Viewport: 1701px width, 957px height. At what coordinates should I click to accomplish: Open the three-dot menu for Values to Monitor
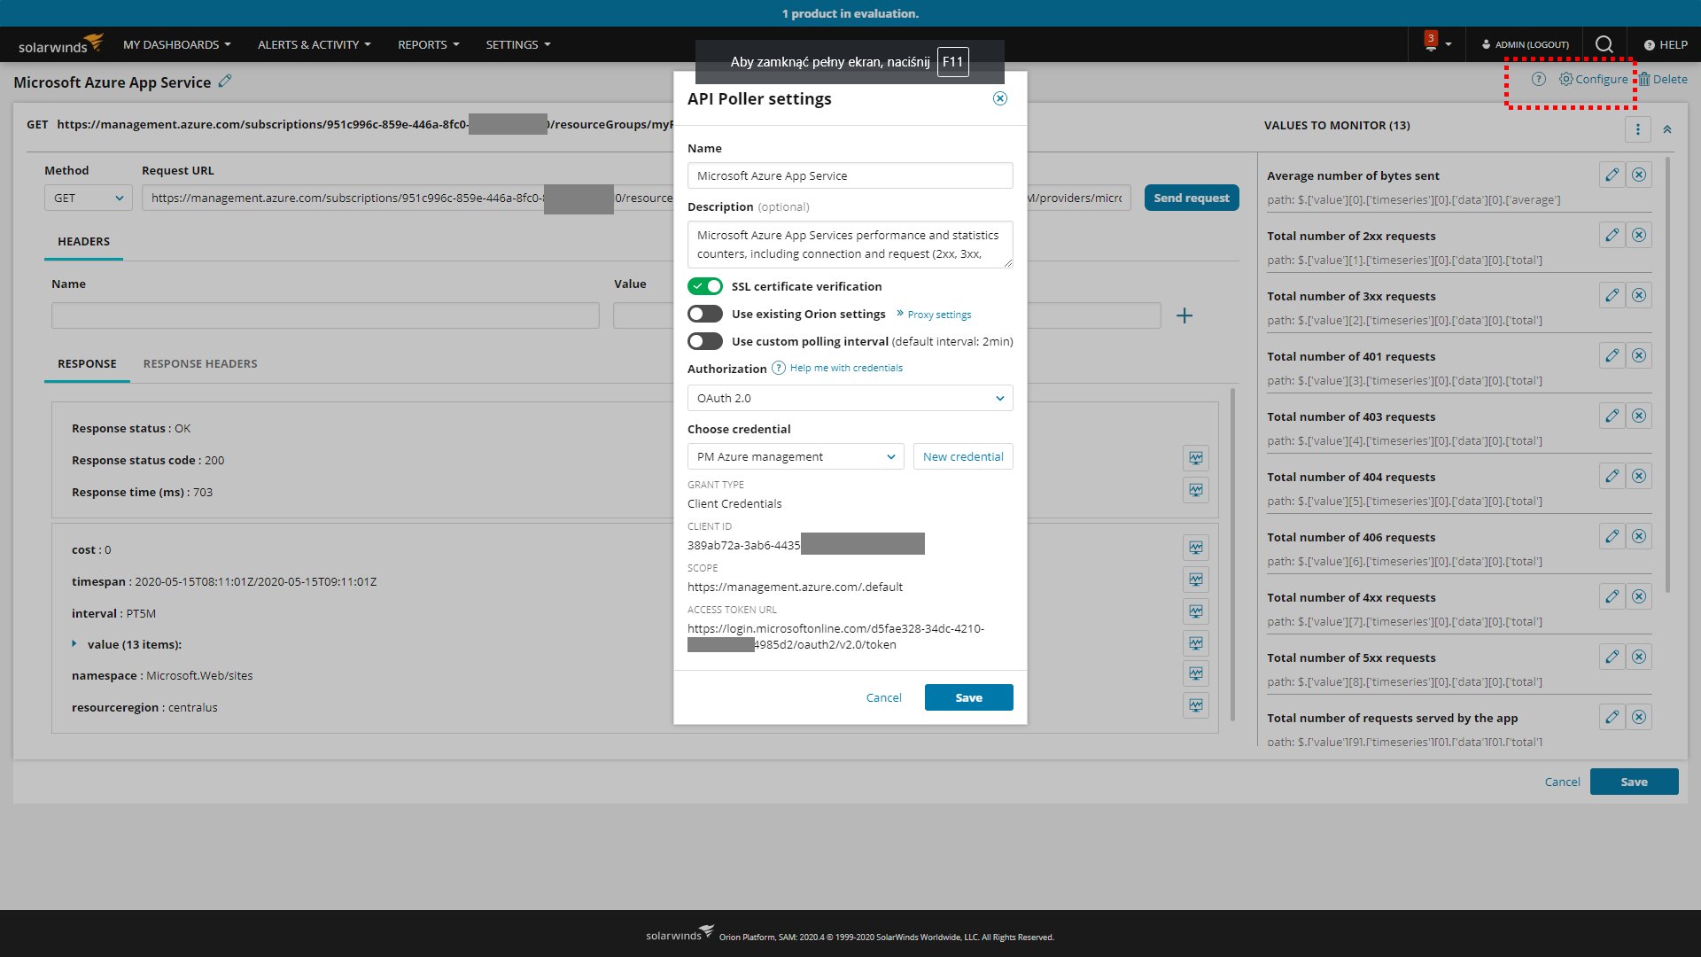(x=1637, y=129)
